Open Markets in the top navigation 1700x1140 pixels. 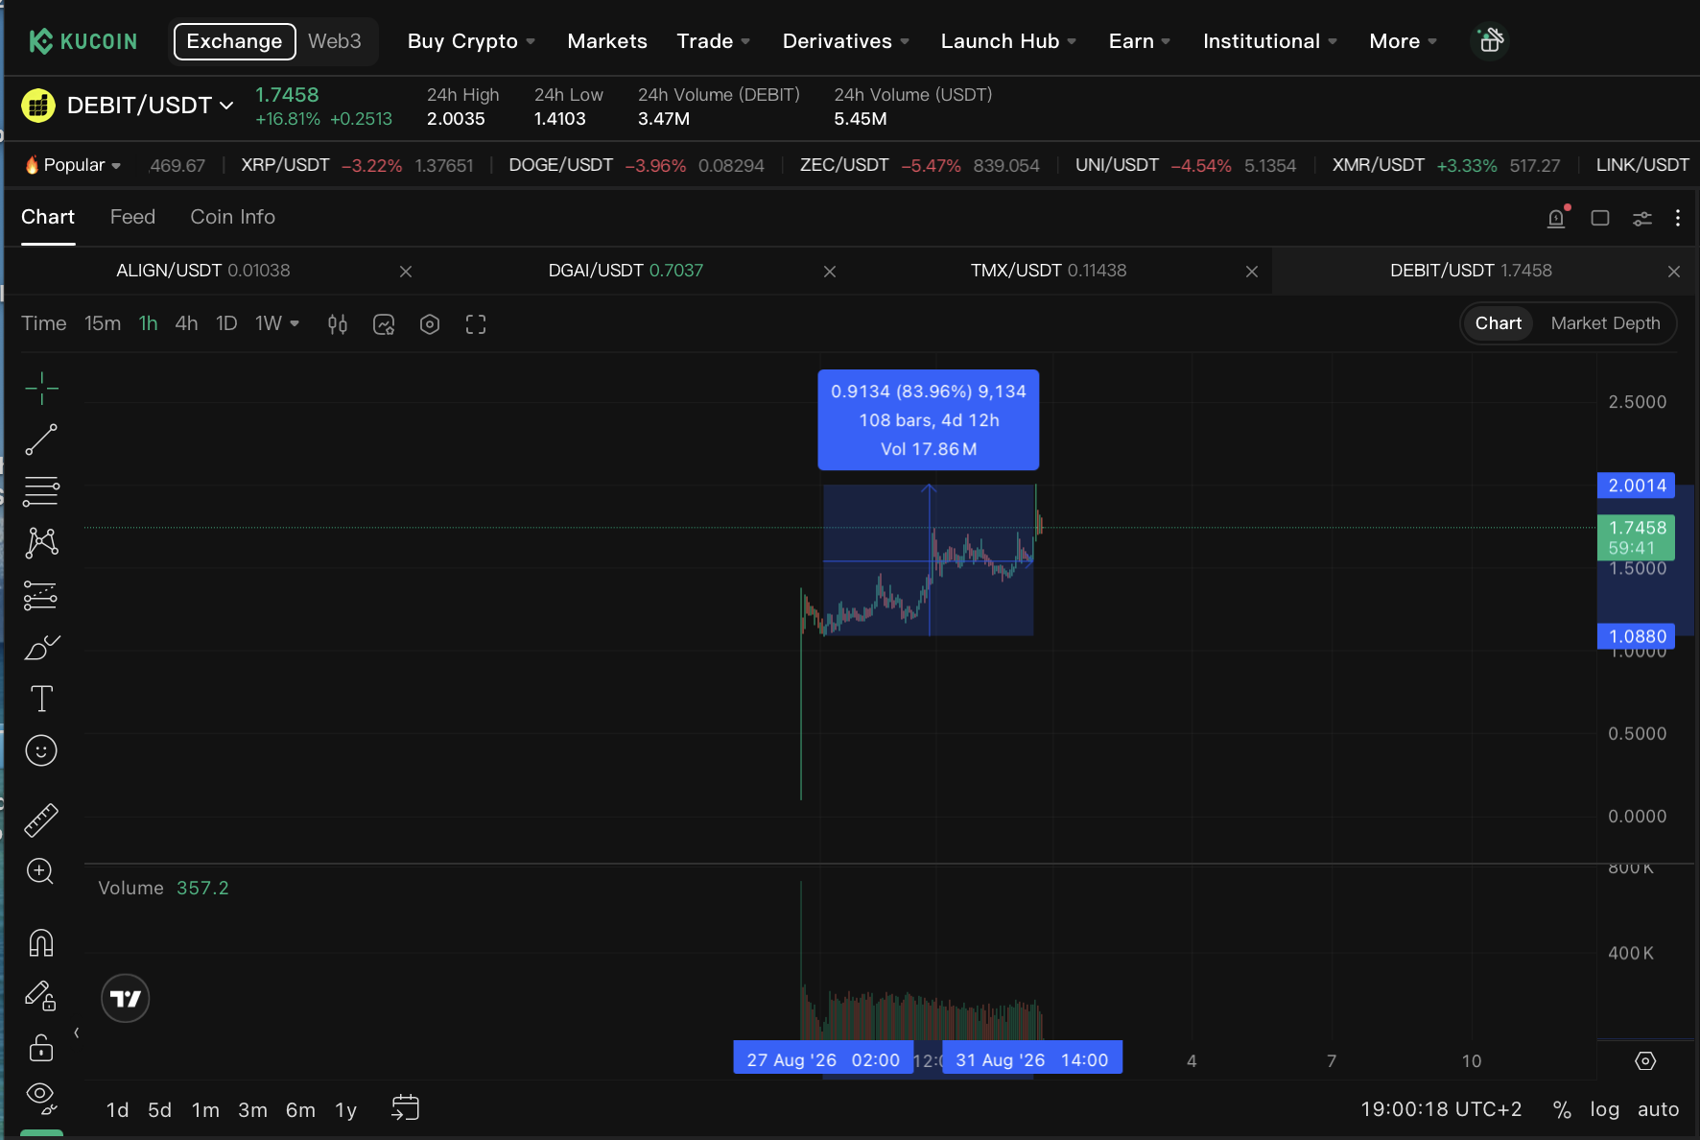(607, 41)
